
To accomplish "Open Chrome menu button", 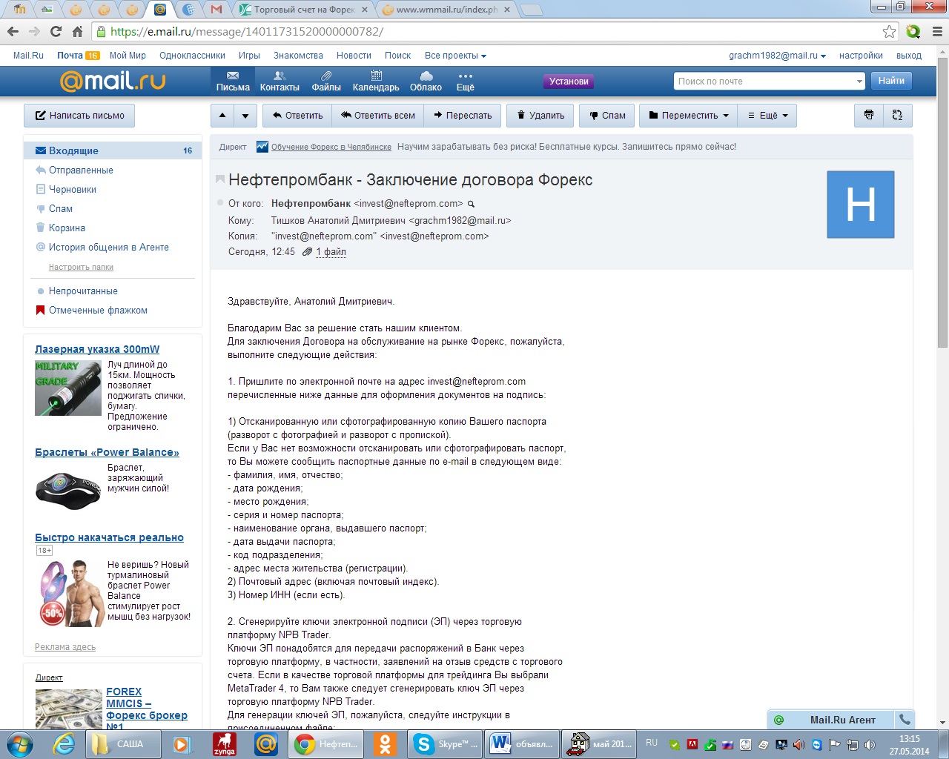I will [x=936, y=31].
